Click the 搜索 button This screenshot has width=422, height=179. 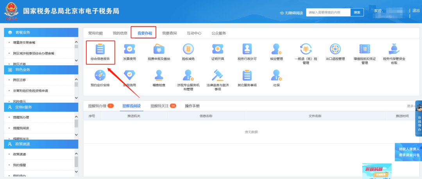point(357,12)
